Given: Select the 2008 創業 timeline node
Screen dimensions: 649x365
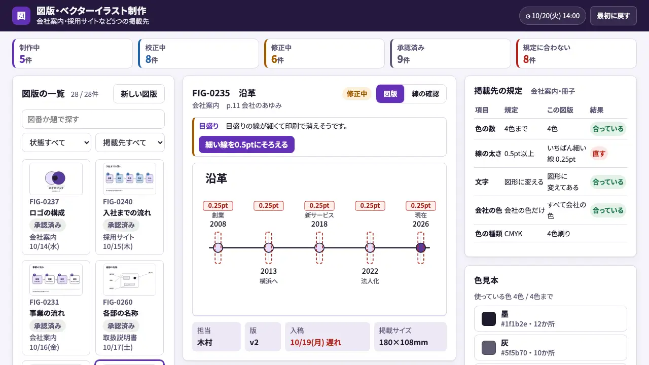Looking at the screenshot, I should click(x=218, y=248).
